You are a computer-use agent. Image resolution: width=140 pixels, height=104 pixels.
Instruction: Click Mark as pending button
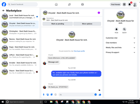coord(58,24)
